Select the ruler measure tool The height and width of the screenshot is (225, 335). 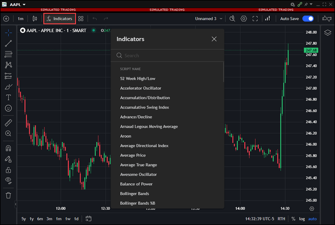tap(8, 123)
